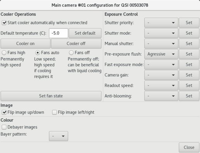
Task: Click the Cooler on button
Action: point(25,44)
